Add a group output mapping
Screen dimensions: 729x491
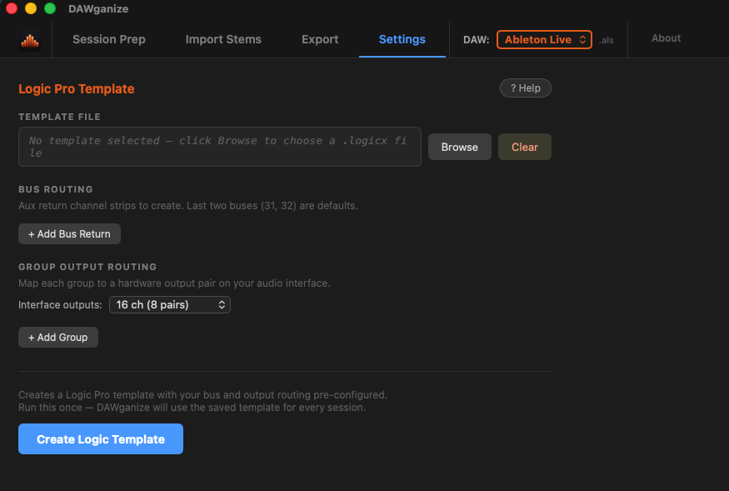[x=57, y=337]
